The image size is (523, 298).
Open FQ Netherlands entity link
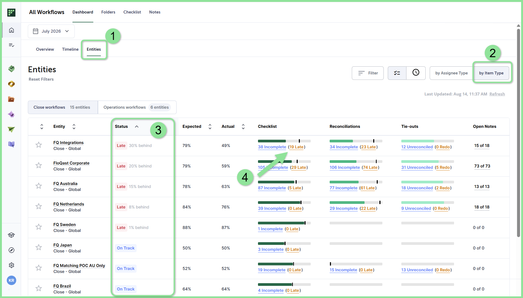click(69, 204)
